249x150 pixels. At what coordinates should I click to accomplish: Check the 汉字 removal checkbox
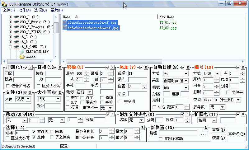(x=82, y=98)
